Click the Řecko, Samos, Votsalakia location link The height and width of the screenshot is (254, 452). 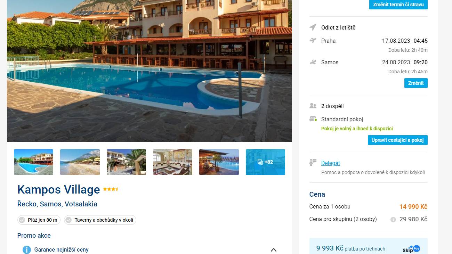57,204
